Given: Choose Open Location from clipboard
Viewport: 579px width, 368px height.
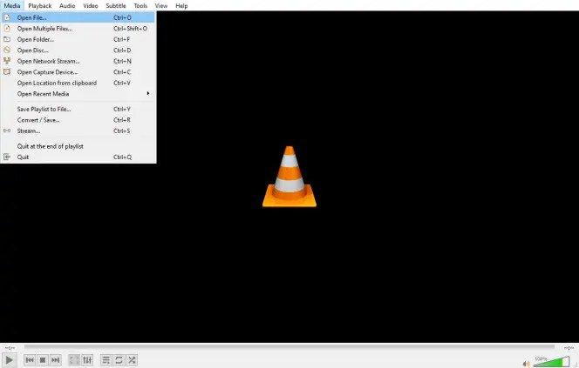Looking at the screenshot, I should [78, 83].
